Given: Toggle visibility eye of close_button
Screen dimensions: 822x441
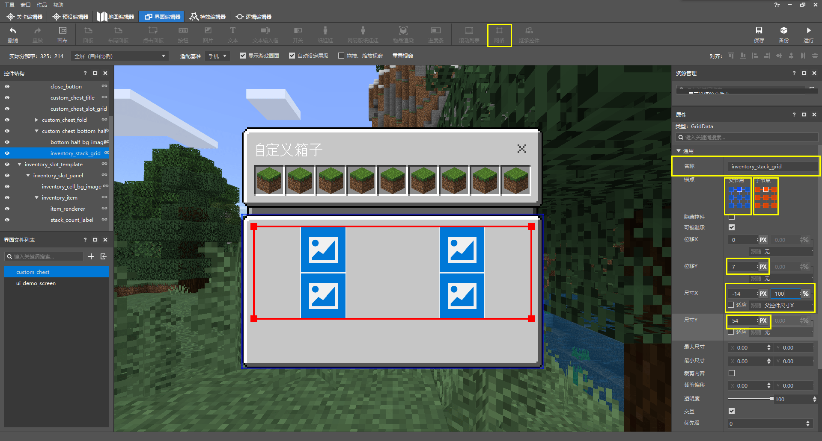Looking at the screenshot, I should click(x=7, y=86).
